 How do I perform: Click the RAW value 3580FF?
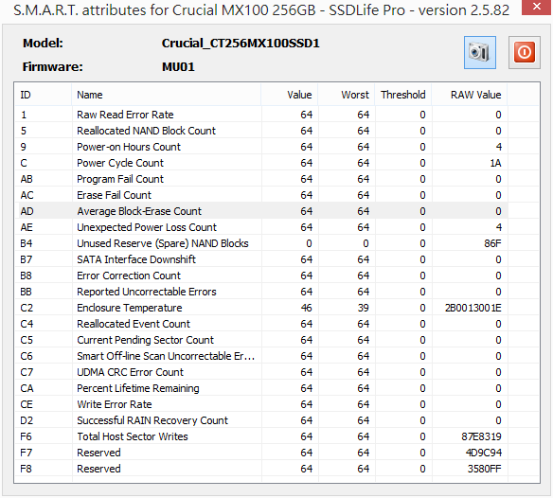coord(484,469)
